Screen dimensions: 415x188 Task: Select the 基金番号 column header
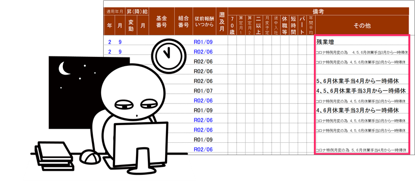point(162,22)
